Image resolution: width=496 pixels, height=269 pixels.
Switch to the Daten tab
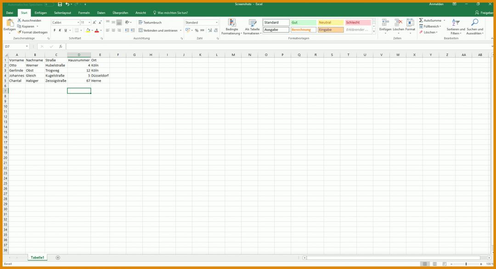[x=101, y=13]
